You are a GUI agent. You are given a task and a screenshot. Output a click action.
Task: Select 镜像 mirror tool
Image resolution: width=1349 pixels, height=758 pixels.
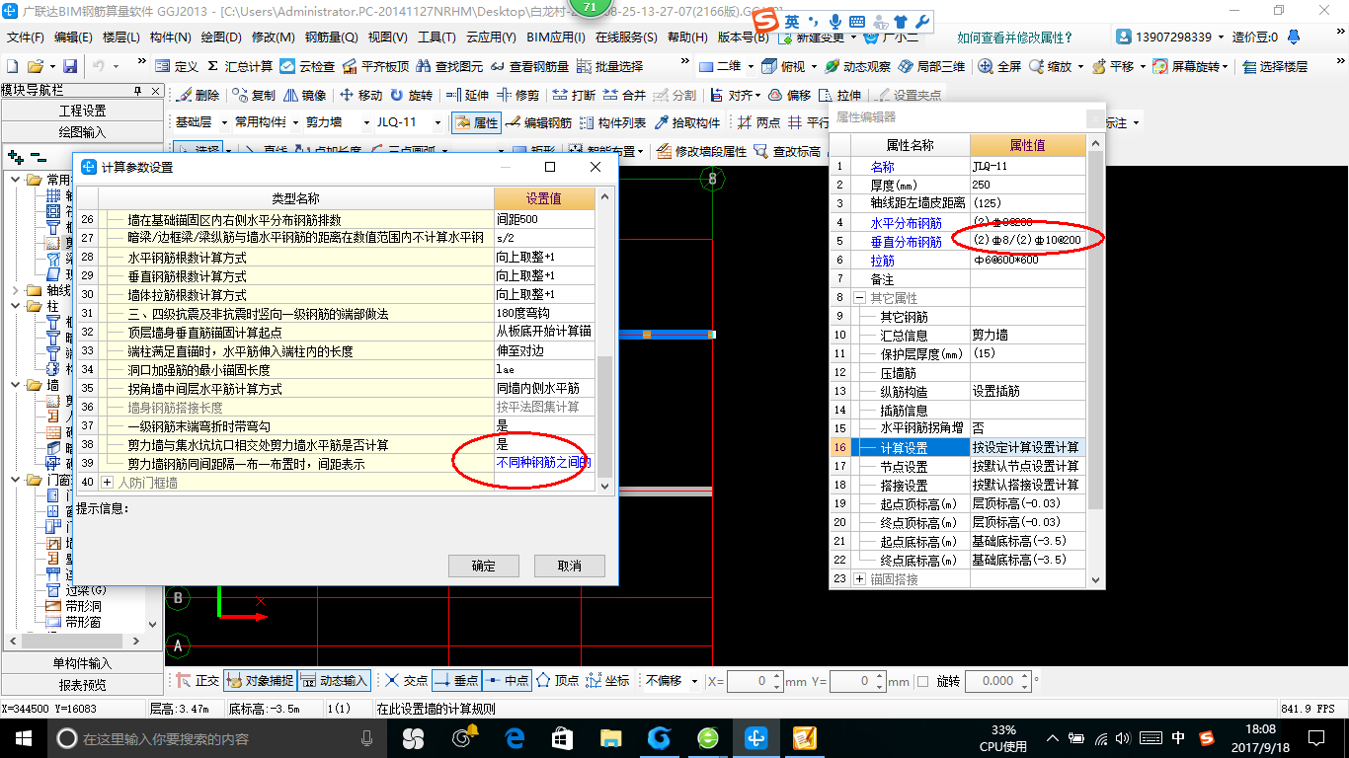[305, 96]
